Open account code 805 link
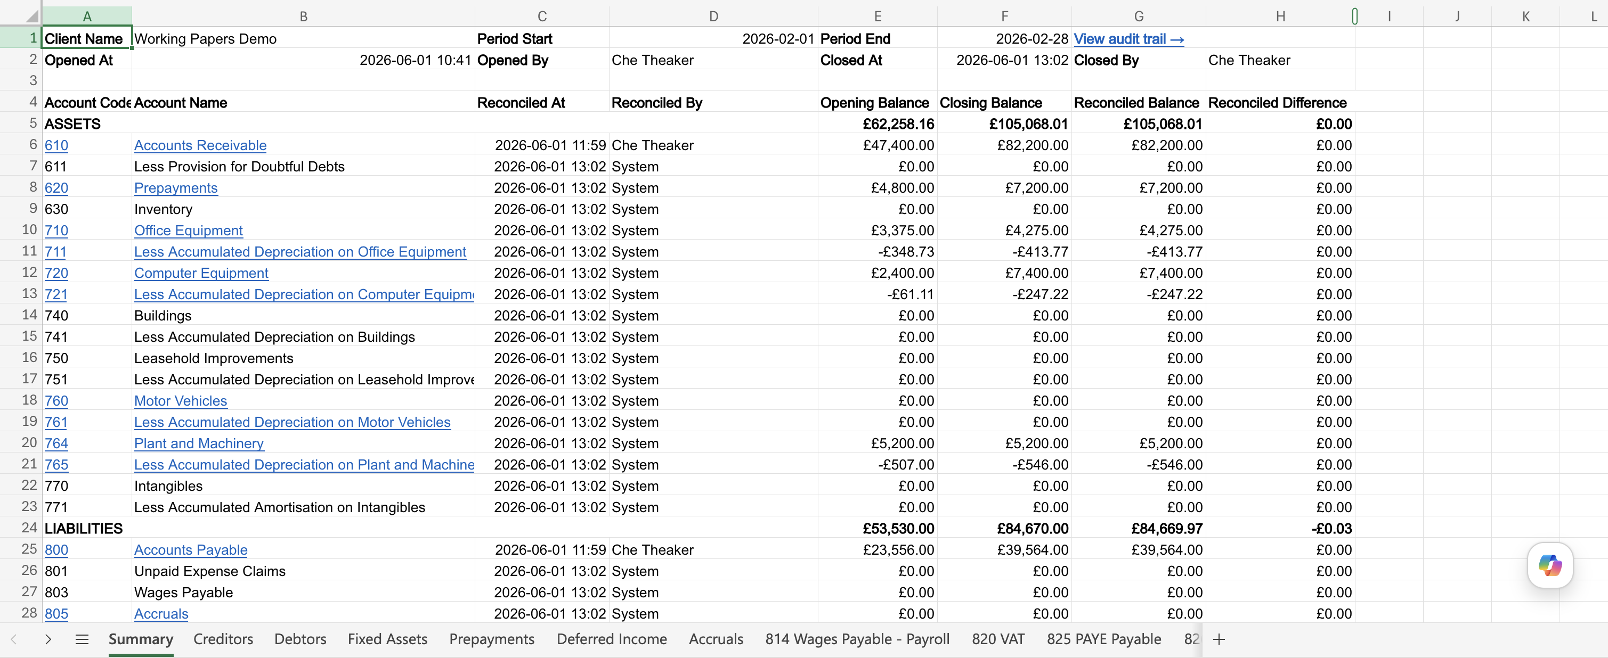 pyautogui.click(x=56, y=613)
